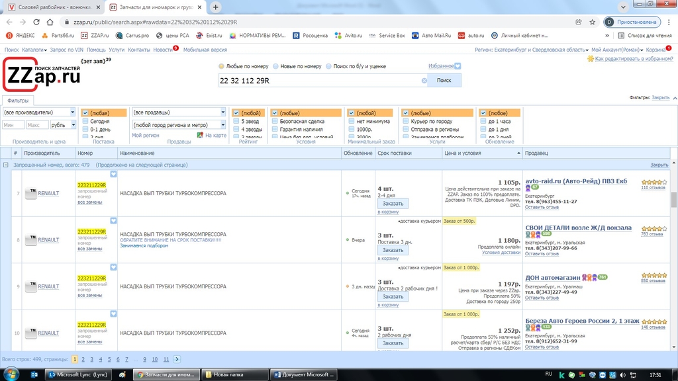Go to results page 2
Image resolution: width=678 pixels, height=381 pixels.
[x=83, y=359]
